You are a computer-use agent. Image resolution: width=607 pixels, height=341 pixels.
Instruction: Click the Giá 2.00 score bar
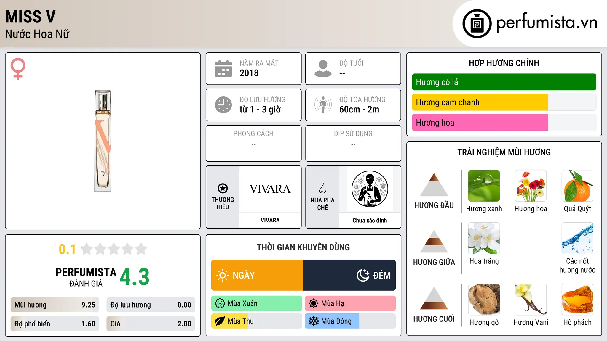click(x=151, y=324)
